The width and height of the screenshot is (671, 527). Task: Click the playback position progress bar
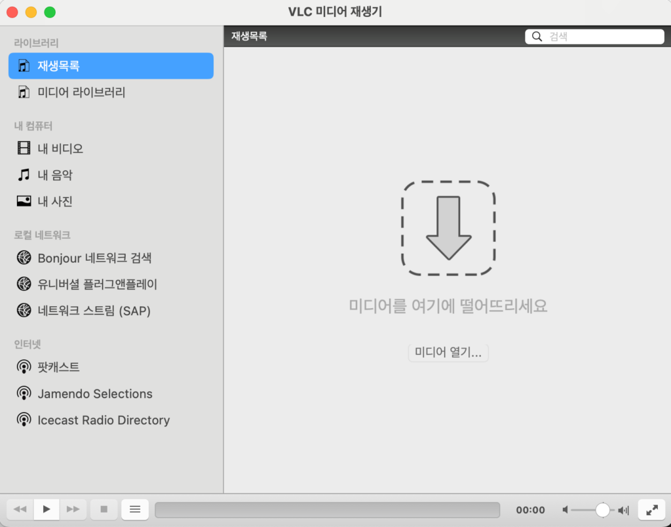click(x=328, y=509)
